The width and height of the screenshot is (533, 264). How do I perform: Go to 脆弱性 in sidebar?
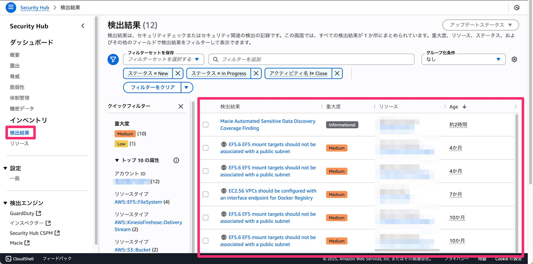click(x=17, y=87)
